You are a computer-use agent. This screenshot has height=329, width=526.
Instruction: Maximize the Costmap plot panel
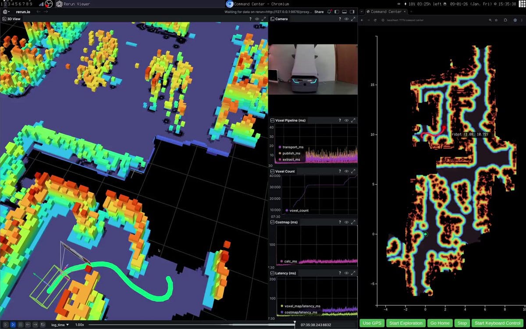(353, 222)
